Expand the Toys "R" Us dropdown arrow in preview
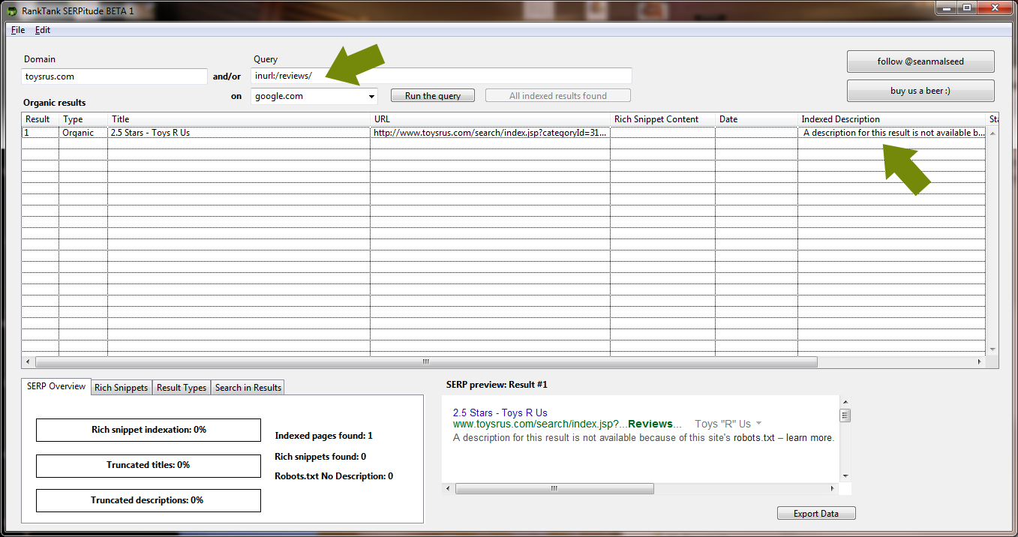This screenshot has height=537, width=1018. click(759, 424)
